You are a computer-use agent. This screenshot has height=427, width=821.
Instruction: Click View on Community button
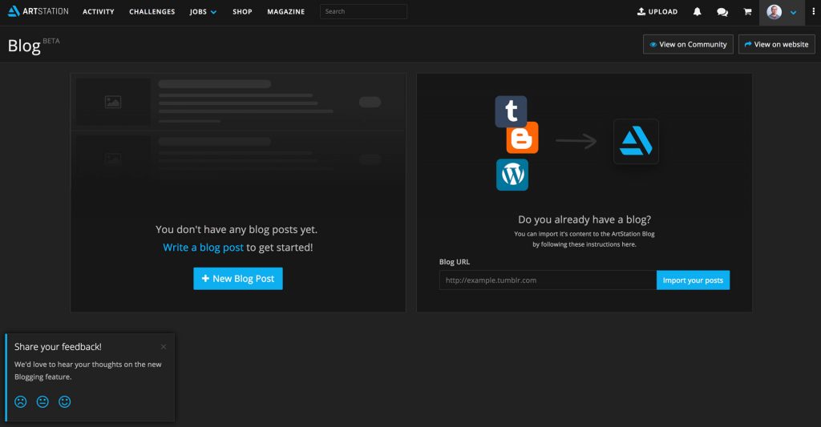[x=688, y=45]
